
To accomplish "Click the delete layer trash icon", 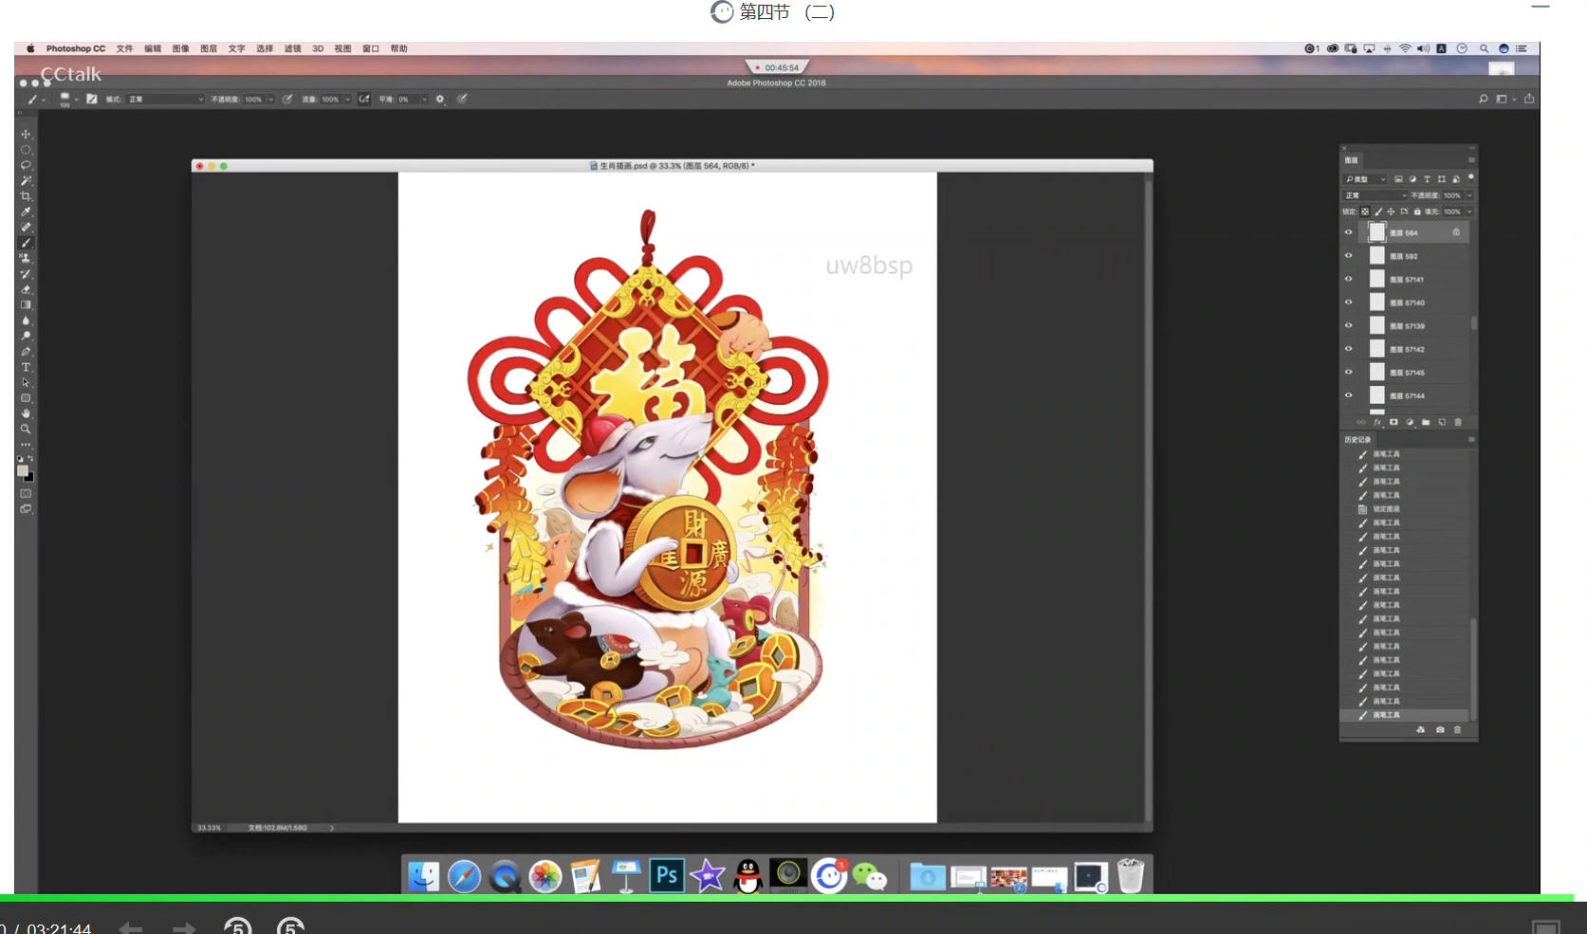I will coord(1458,423).
